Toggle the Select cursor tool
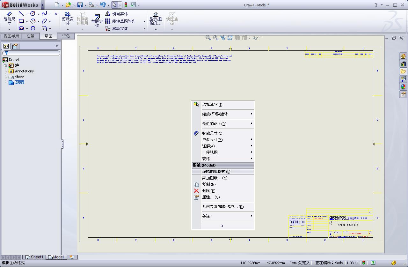The height and width of the screenshot is (267, 408). click(114, 5)
